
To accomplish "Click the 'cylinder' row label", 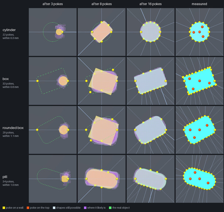I will pos(9,30).
